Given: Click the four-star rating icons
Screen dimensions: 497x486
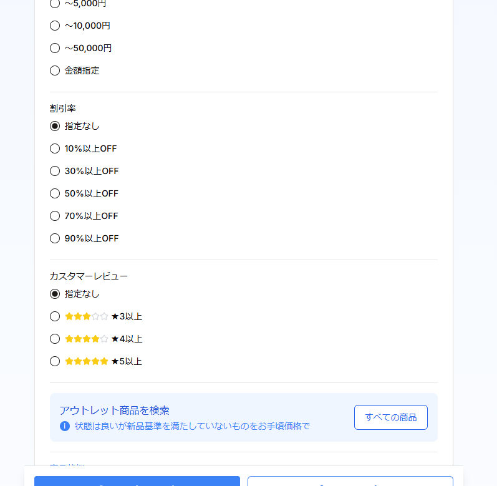Looking at the screenshot, I should coord(87,339).
